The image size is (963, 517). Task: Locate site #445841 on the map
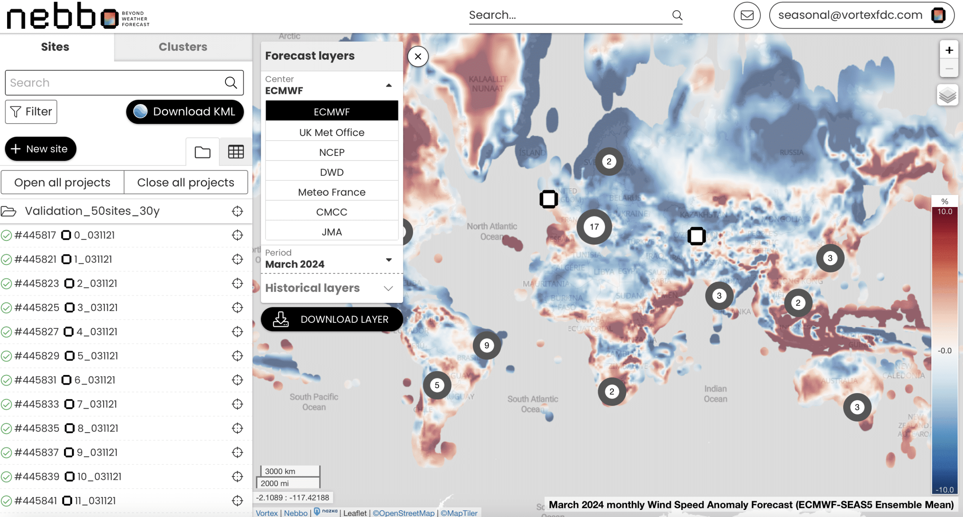(237, 501)
